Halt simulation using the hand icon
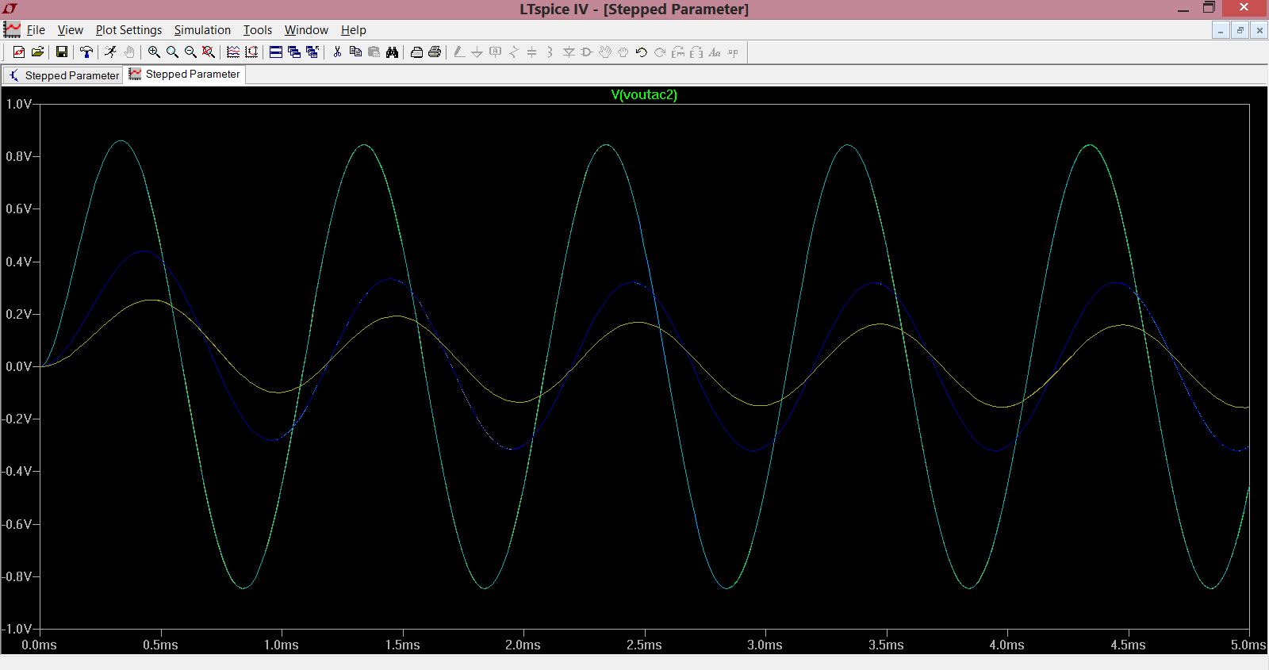The image size is (1269, 670). coord(128,52)
